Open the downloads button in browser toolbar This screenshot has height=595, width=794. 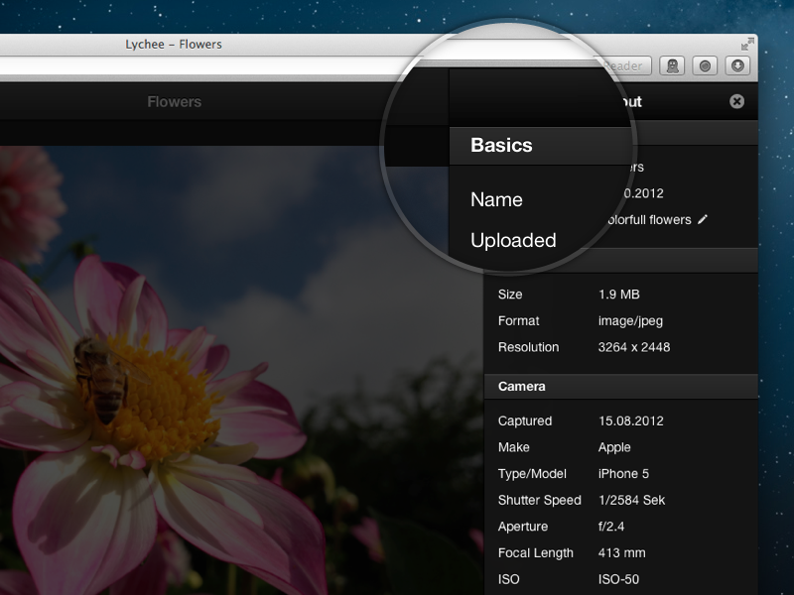pyautogui.click(x=737, y=65)
